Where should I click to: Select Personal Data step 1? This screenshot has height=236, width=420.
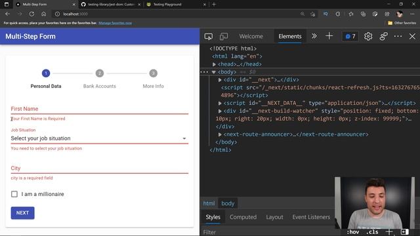pos(46,79)
